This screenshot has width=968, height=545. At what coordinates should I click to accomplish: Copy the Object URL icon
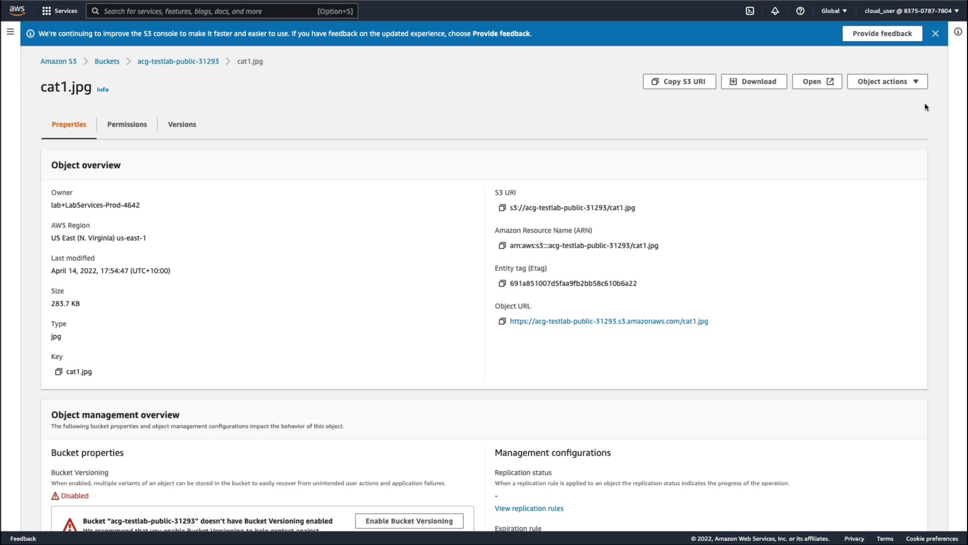502,321
